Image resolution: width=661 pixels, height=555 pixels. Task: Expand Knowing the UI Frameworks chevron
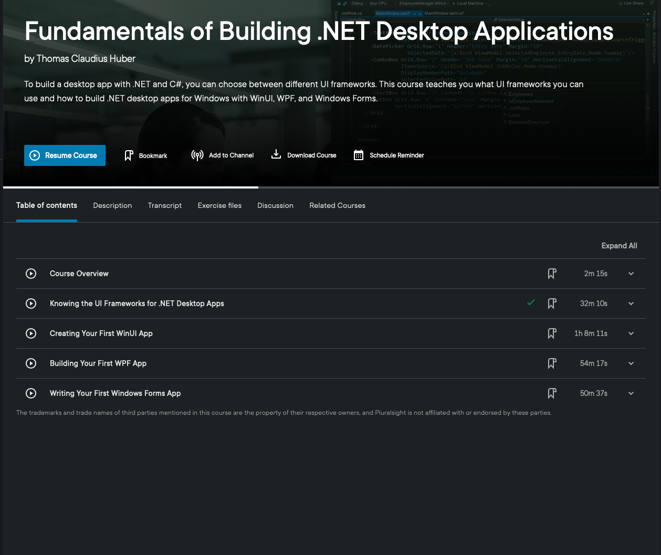(631, 303)
